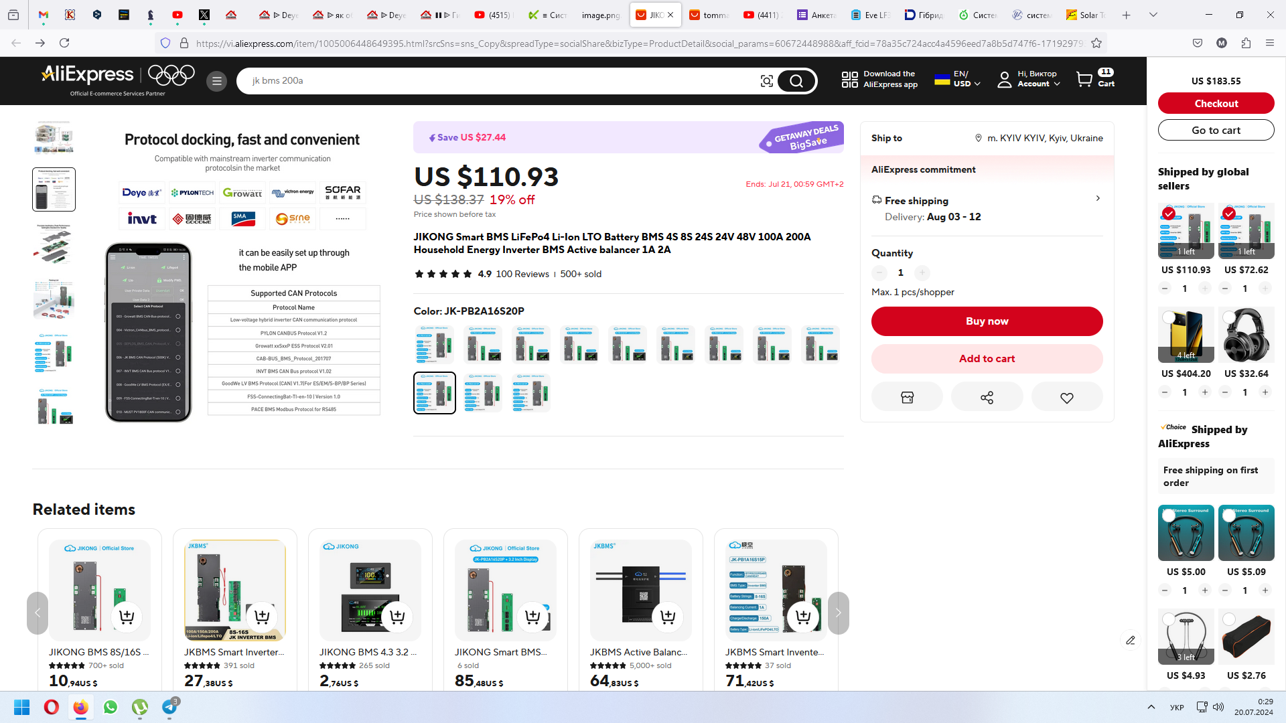Select the second color variant swatch
This screenshot has width=1286, height=723.
pos(483,344)
